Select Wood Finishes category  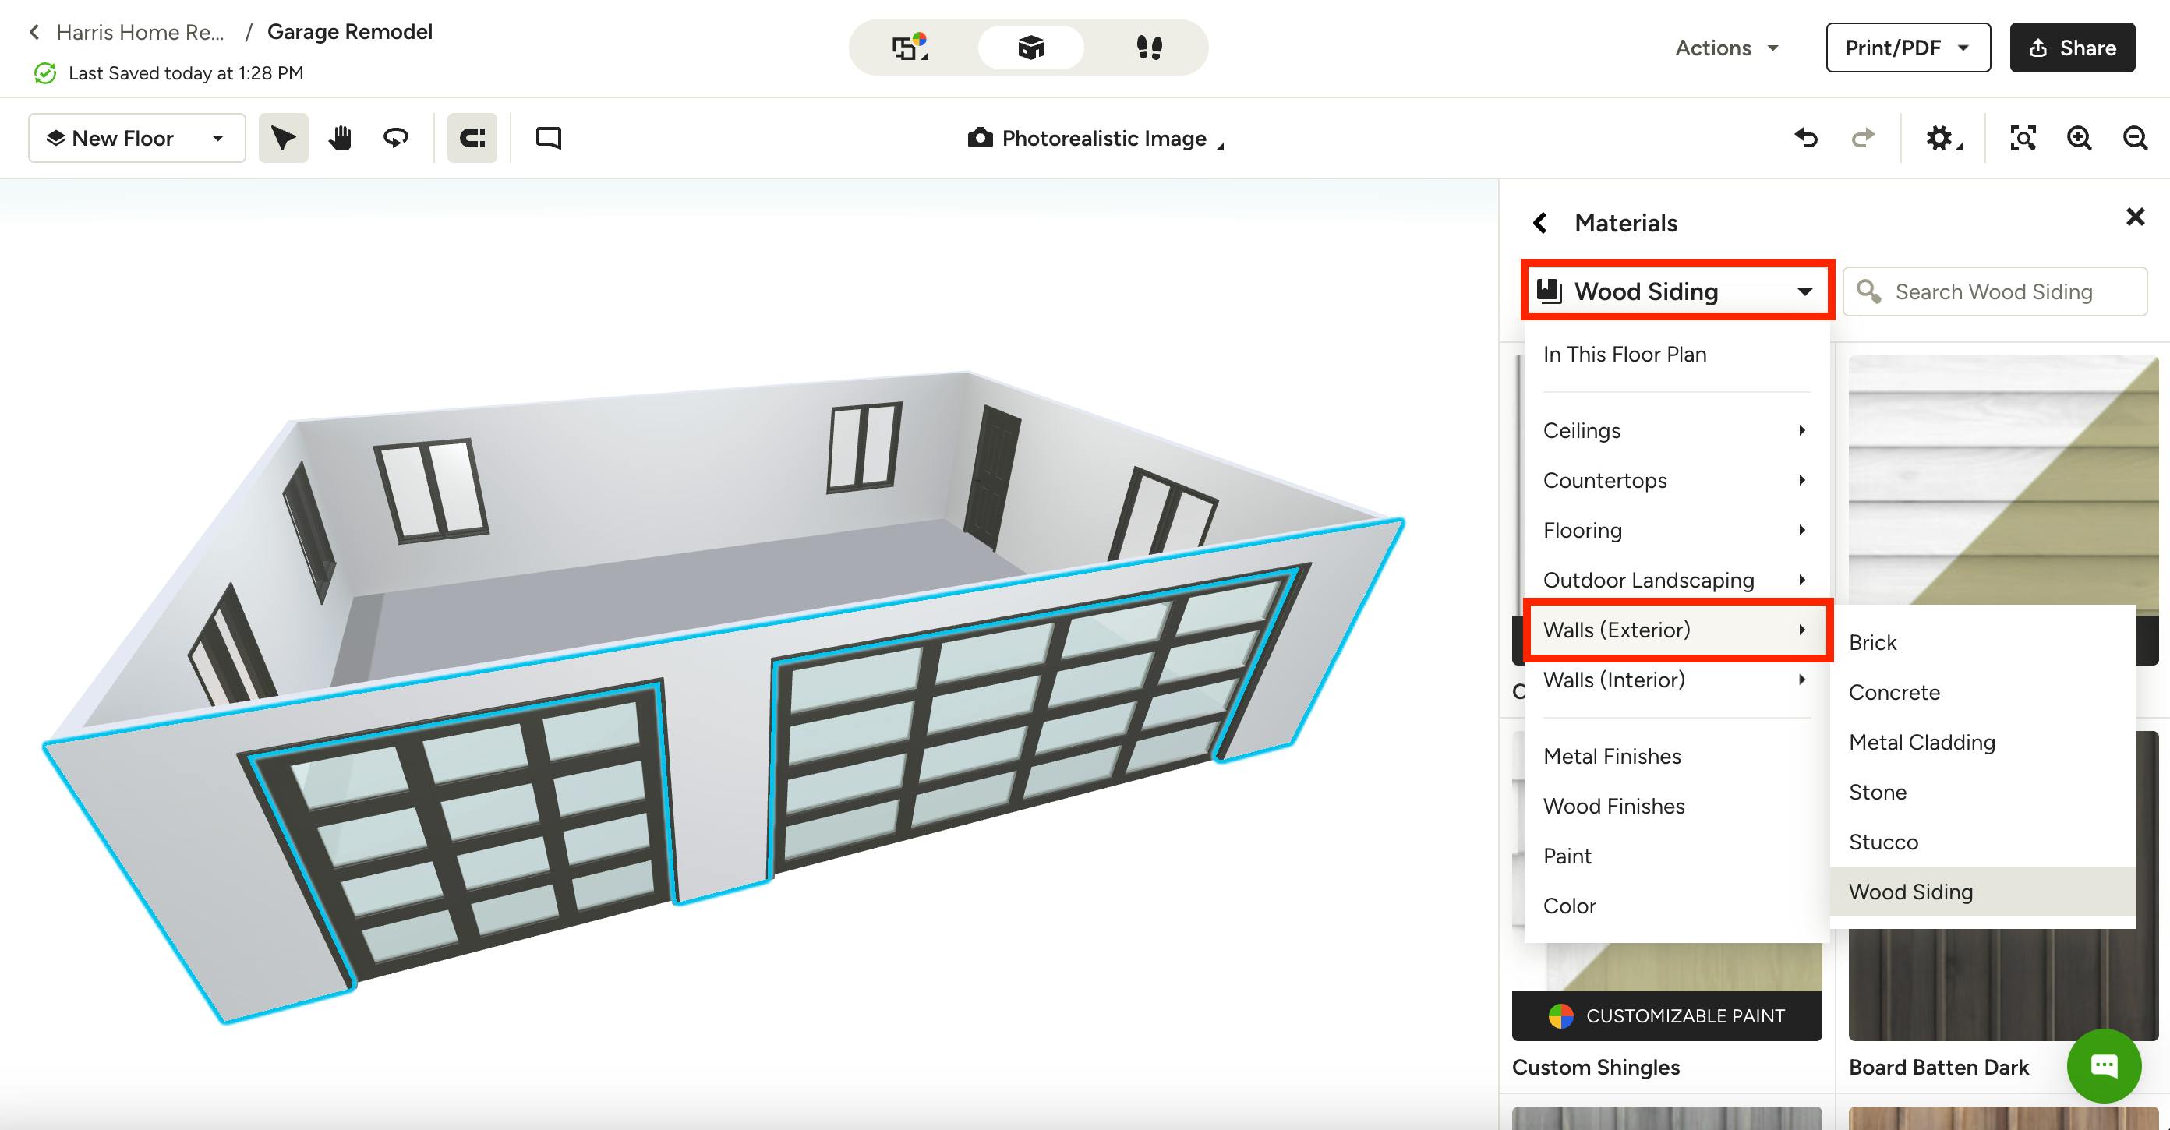pyautogui.click(x=1677, y=806)
